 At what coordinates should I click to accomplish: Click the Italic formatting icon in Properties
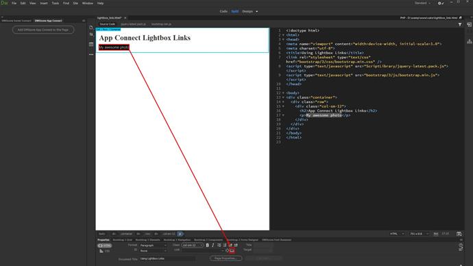point(213,245)
